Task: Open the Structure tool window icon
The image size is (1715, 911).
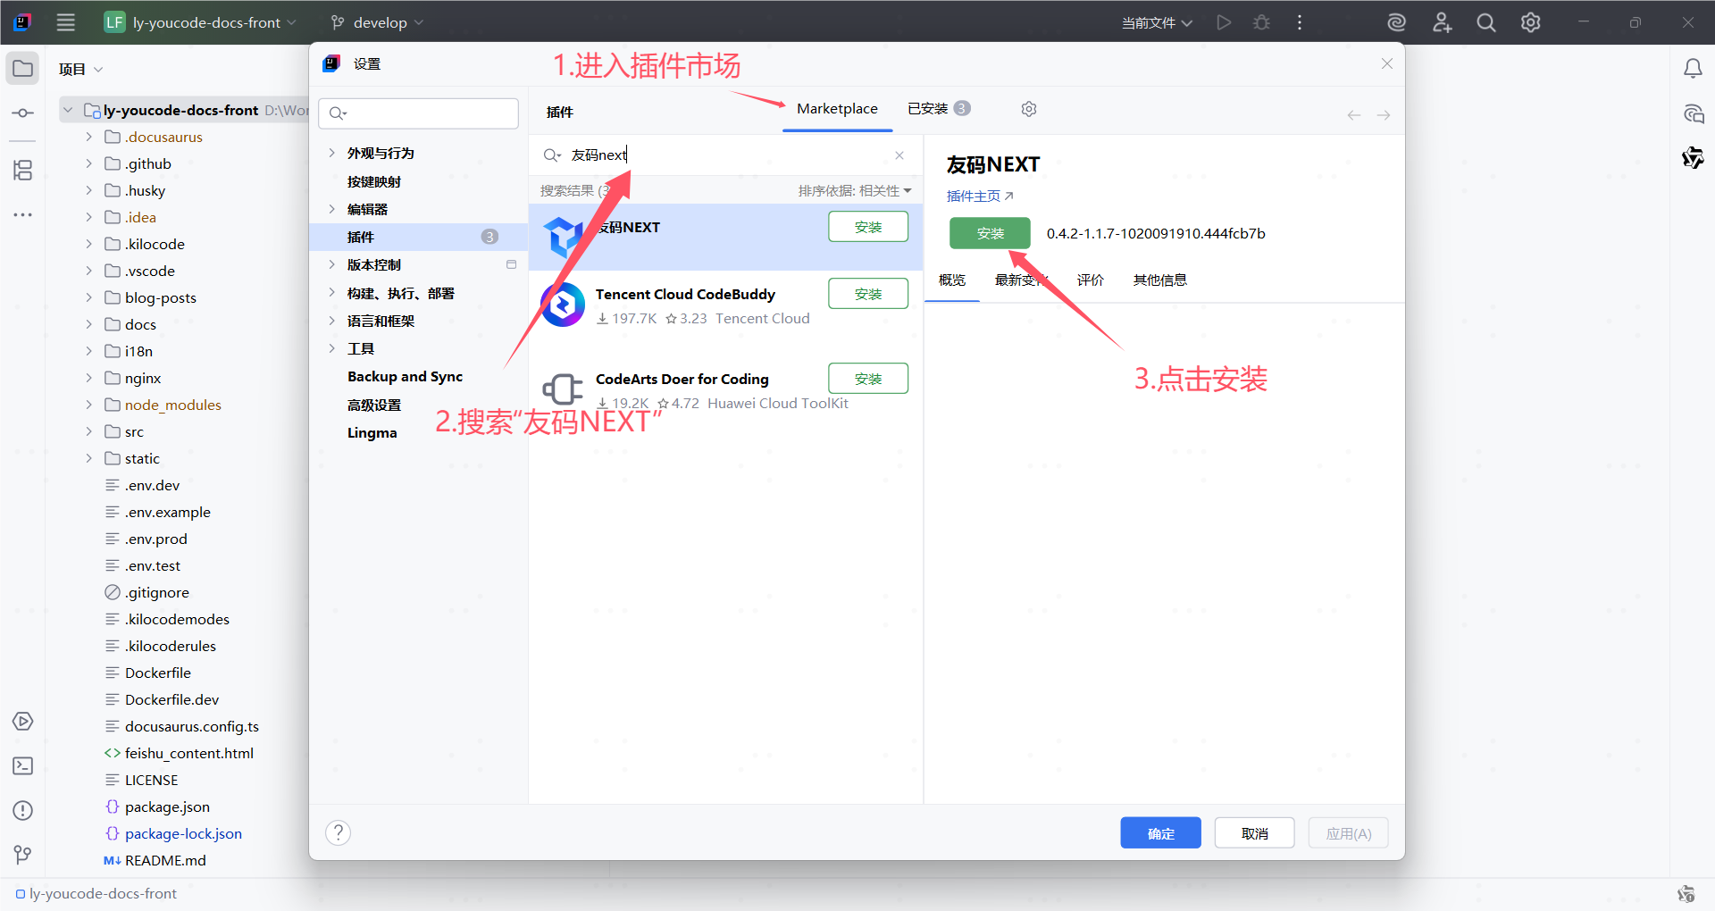Action: pos(23,170)
